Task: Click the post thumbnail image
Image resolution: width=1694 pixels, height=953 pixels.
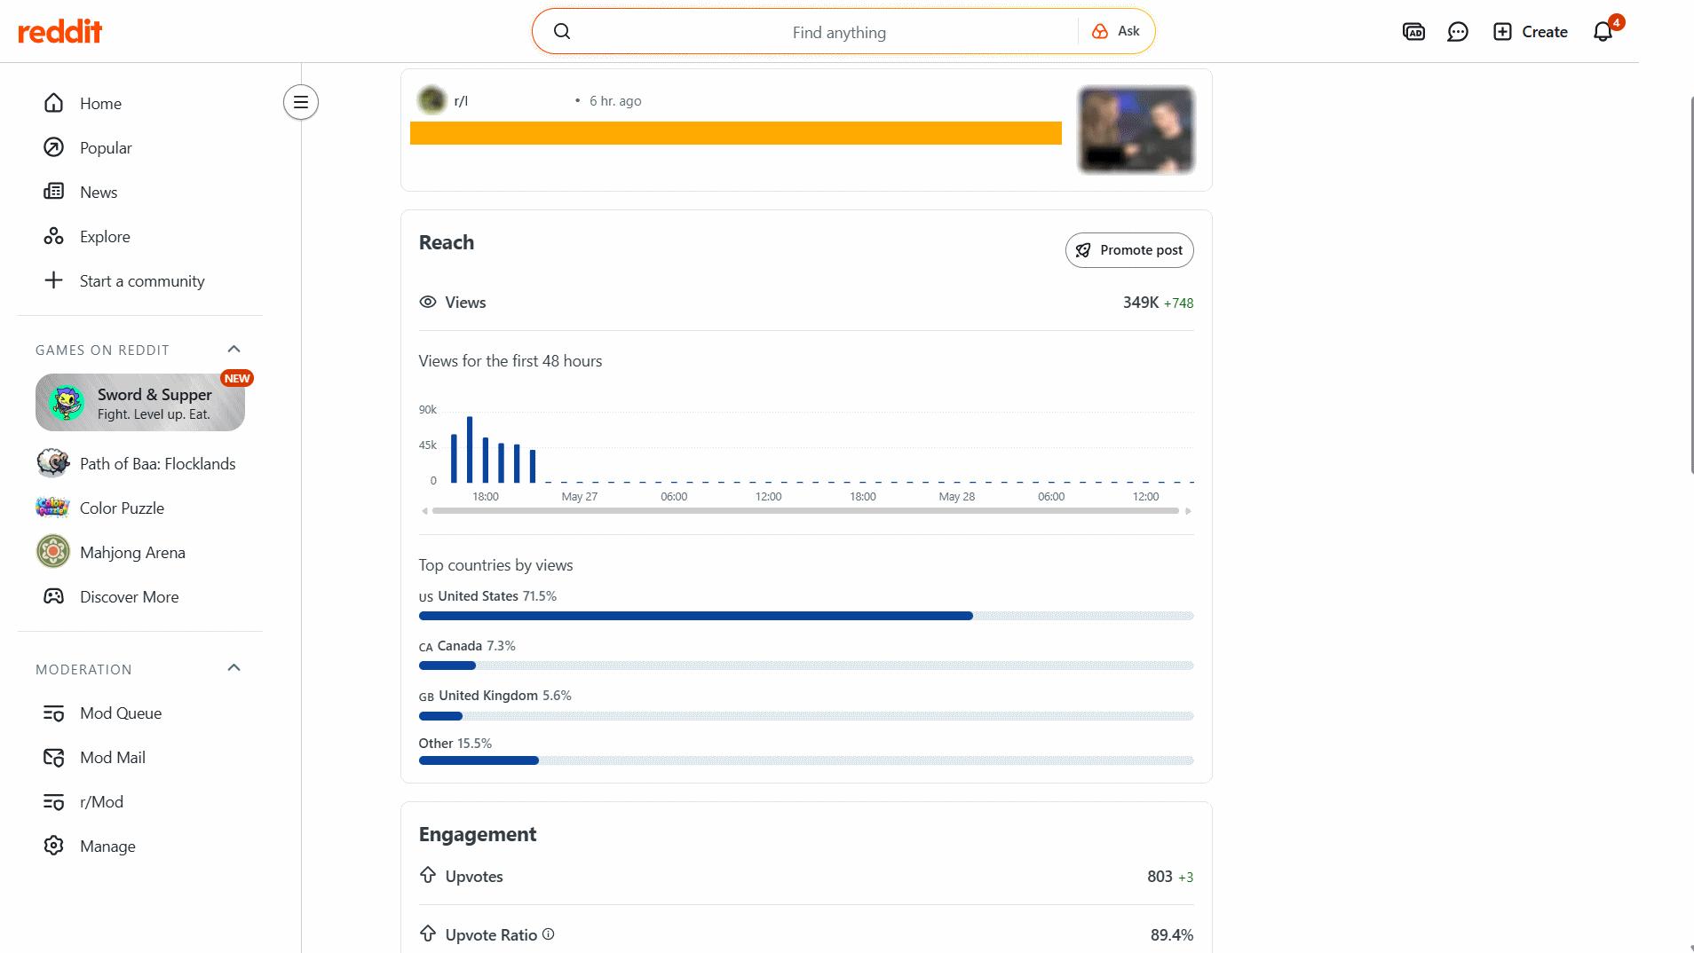Action: (1136, 130)
